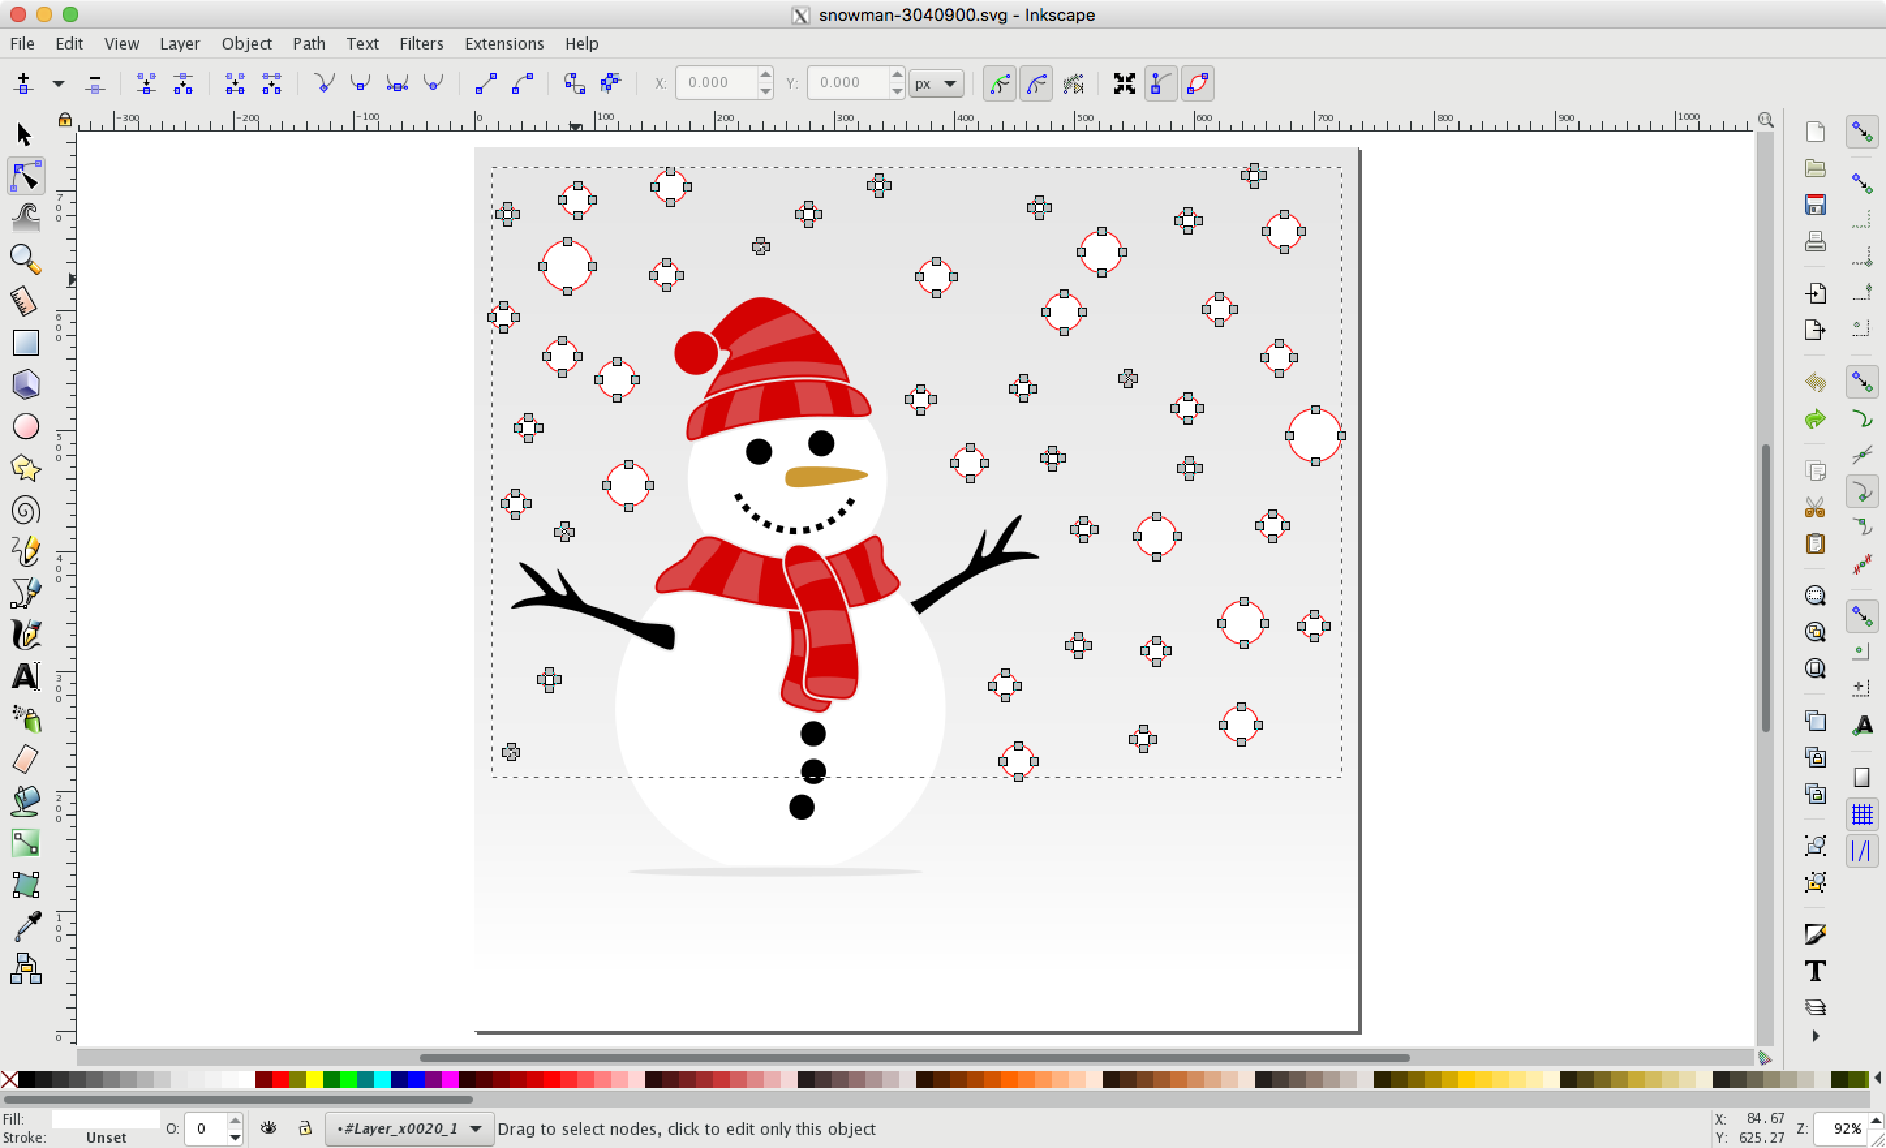Select the Calligraphy tool
The height and width of the screenshot is (1148, 1886).
[x=25, y=635]
